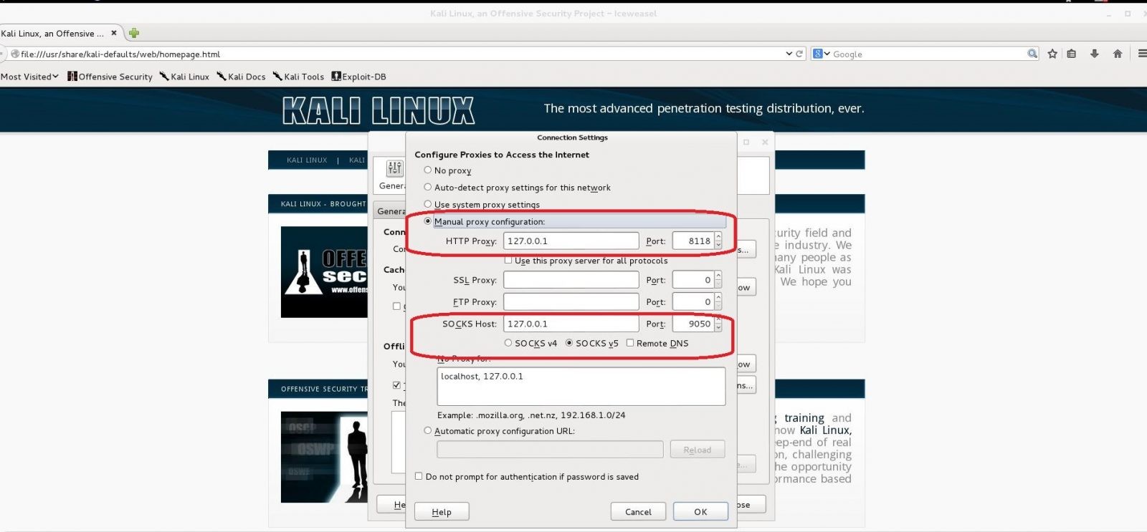Open the Kali Linux bookmark
The width and height of the screenshot is (1147, 532).
(184, 77)
